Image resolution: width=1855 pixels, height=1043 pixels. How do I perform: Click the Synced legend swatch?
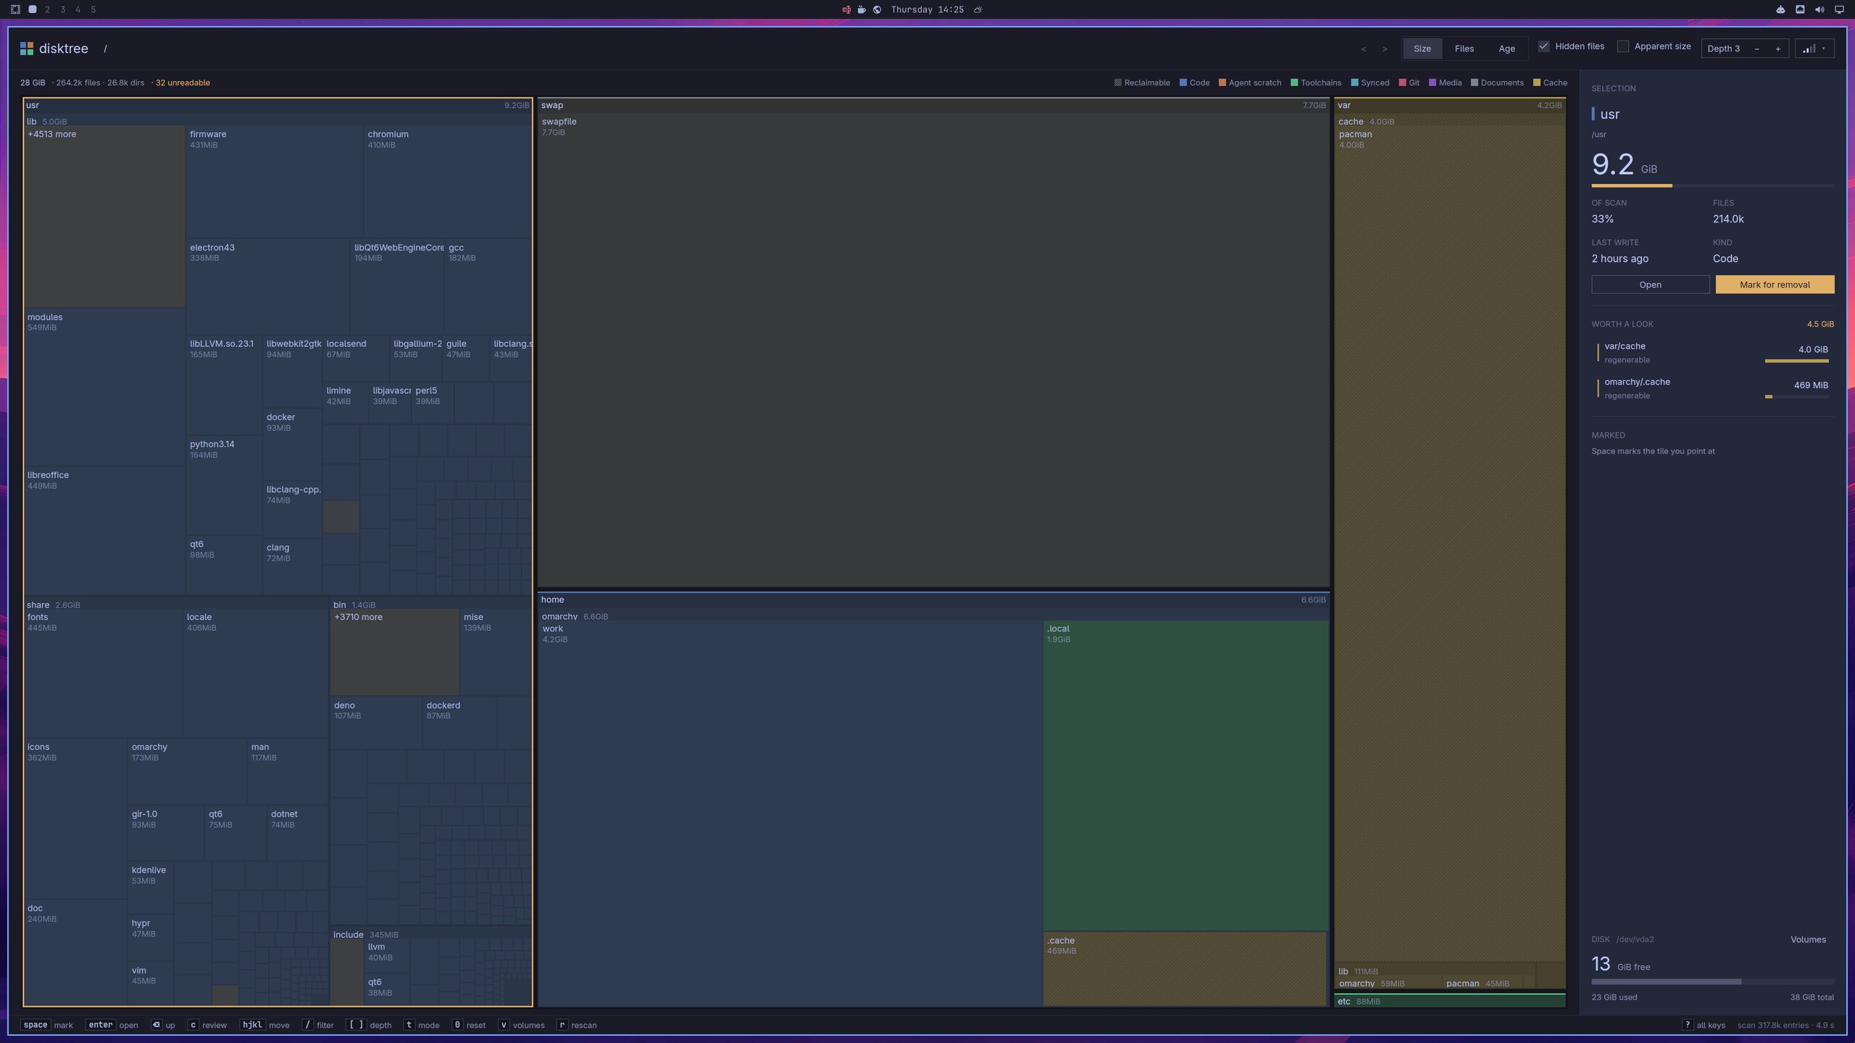click(1354, 83)
